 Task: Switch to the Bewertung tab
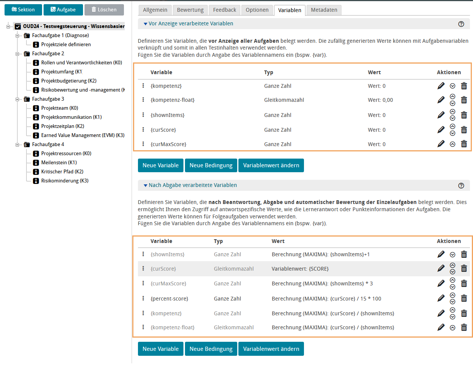pos(190,10)
